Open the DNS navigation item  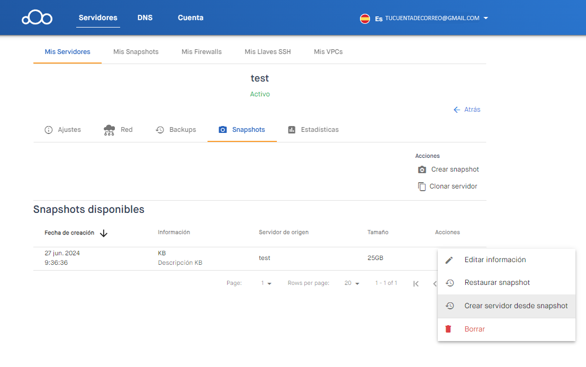pyautogui.click(x=145, y=17)
